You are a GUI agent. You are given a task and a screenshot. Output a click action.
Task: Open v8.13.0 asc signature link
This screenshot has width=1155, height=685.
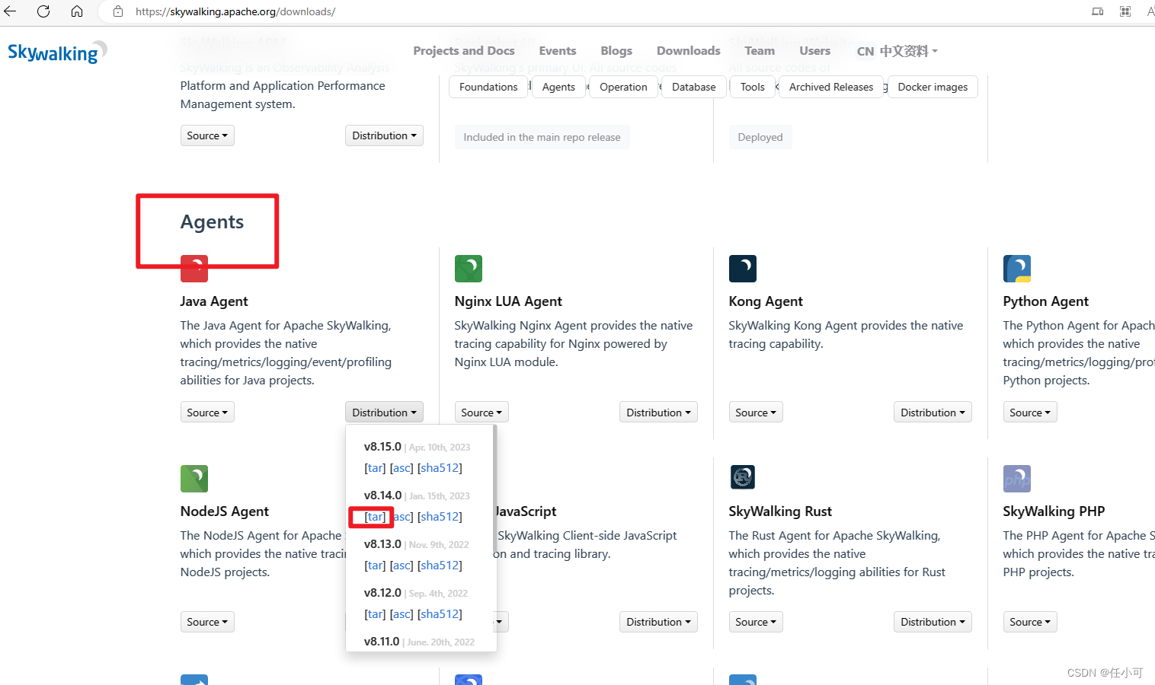[x=402, y=566]
